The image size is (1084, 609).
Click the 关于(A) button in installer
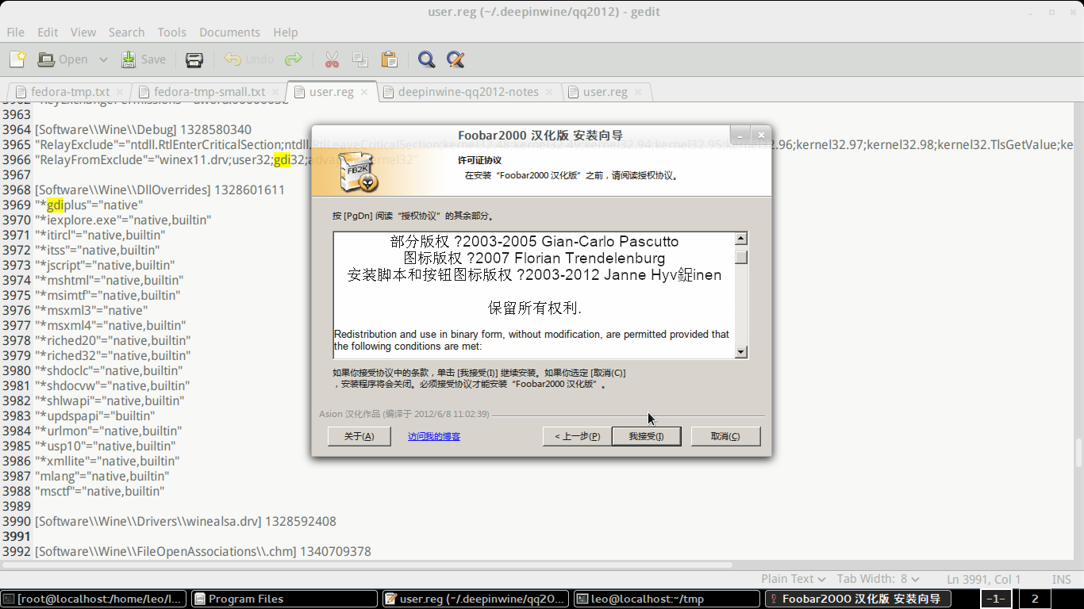359,436
